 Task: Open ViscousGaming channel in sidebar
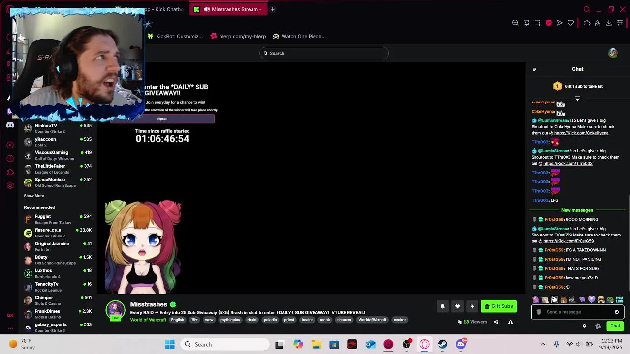click(x=58, y=155)
